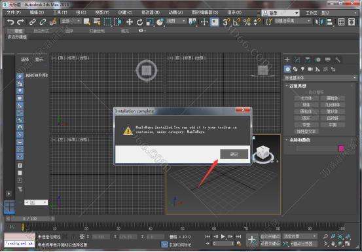Image resolution: width=362 pixels, height=252 pixels.
Task: Click the Select and Place icon
Action: coord(160,22)
